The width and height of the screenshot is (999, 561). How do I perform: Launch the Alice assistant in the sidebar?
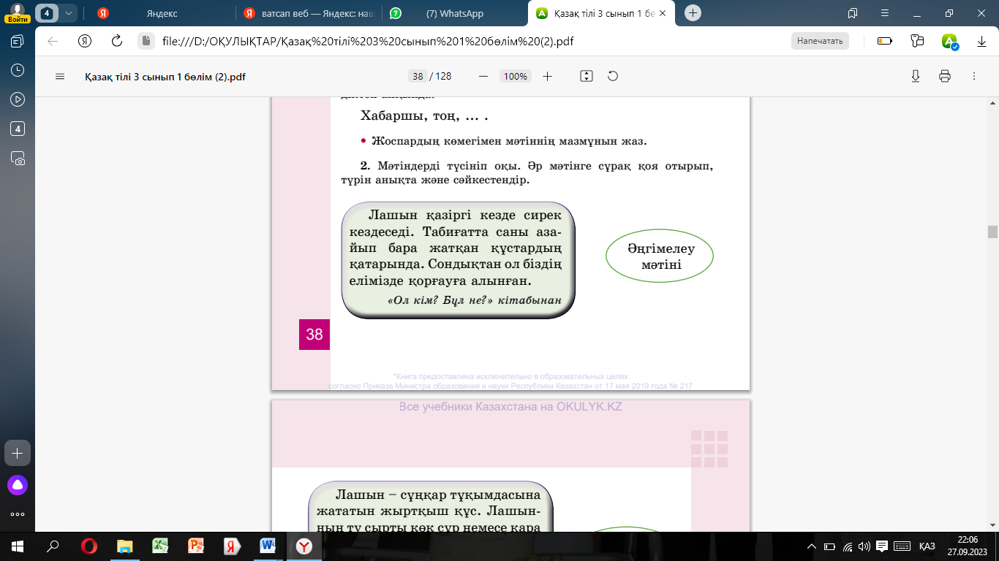[18, 484]
